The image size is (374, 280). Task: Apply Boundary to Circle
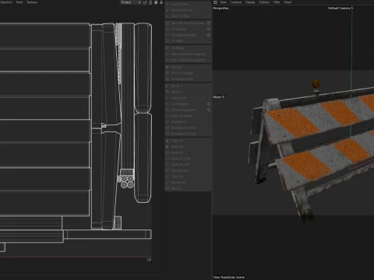coord(188,128)
